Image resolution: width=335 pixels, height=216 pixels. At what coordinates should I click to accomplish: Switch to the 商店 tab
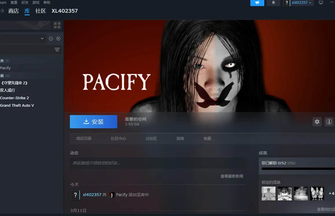point(14,11)
